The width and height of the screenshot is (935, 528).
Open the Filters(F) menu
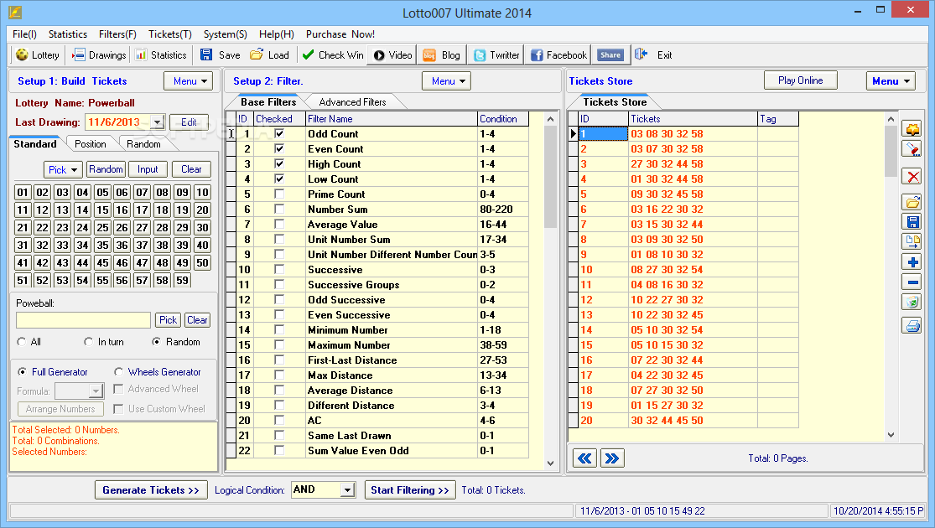coord(117,34)
